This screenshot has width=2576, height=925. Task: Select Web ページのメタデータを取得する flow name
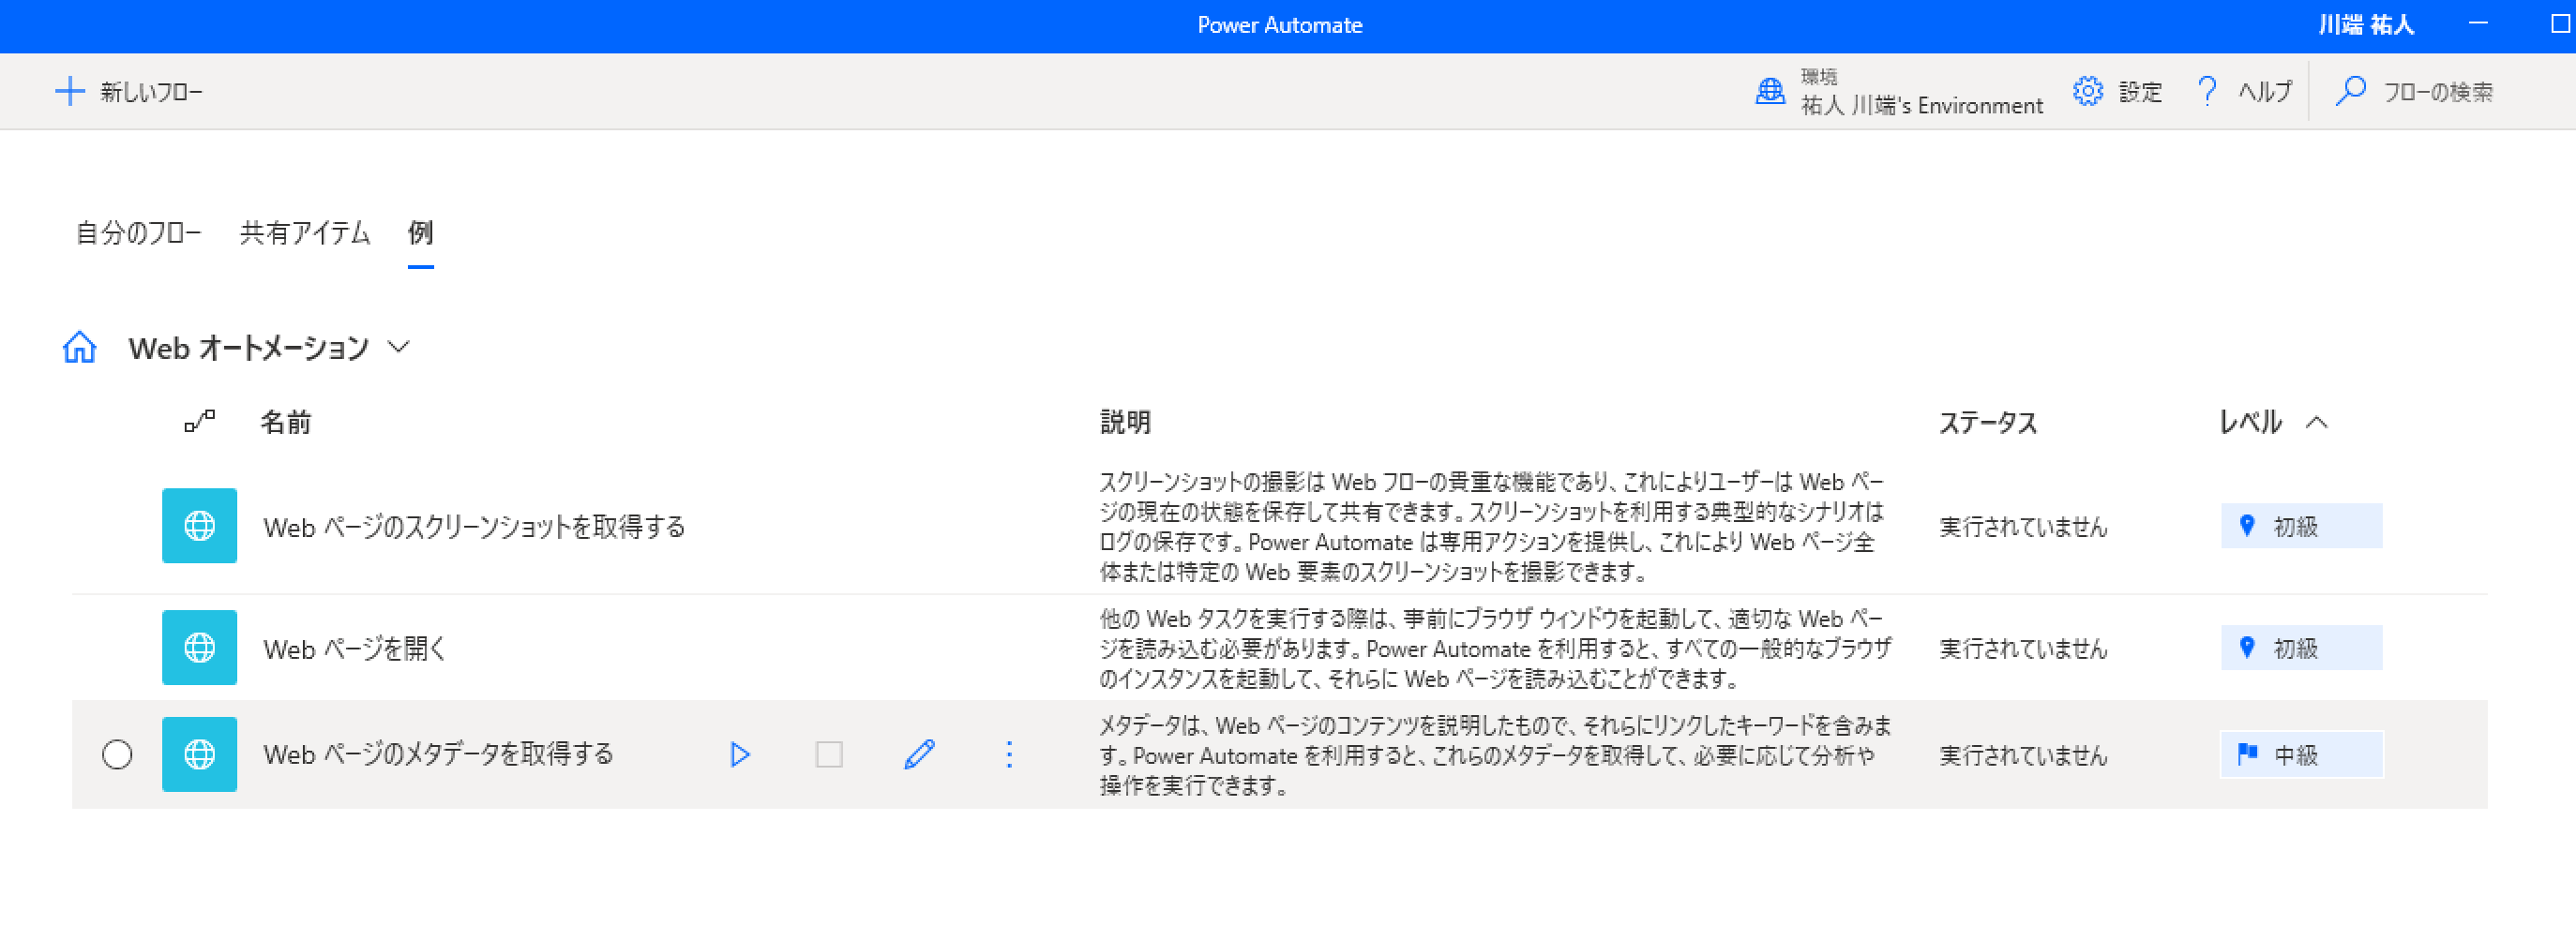pyautogui.click(x=439, y=754)
